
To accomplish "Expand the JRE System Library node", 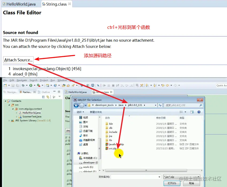I will 9,120.
